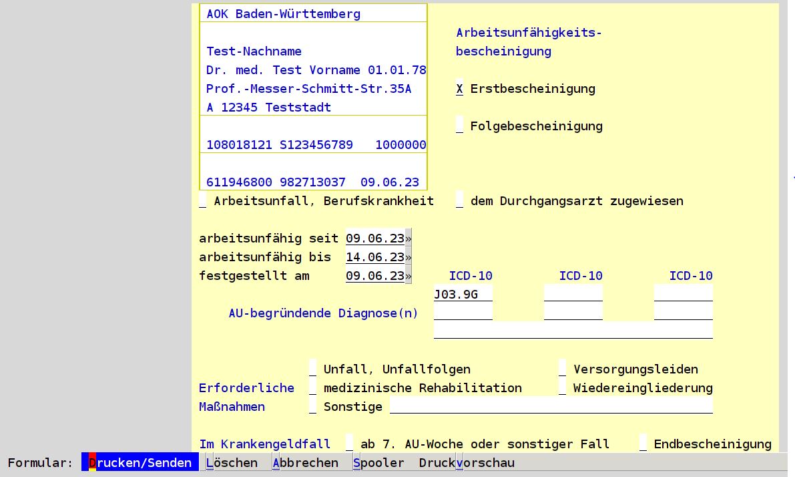Click the Im Krankengeldfall label
This screenshot has height=477, width=795.
[x=264, y=444]
